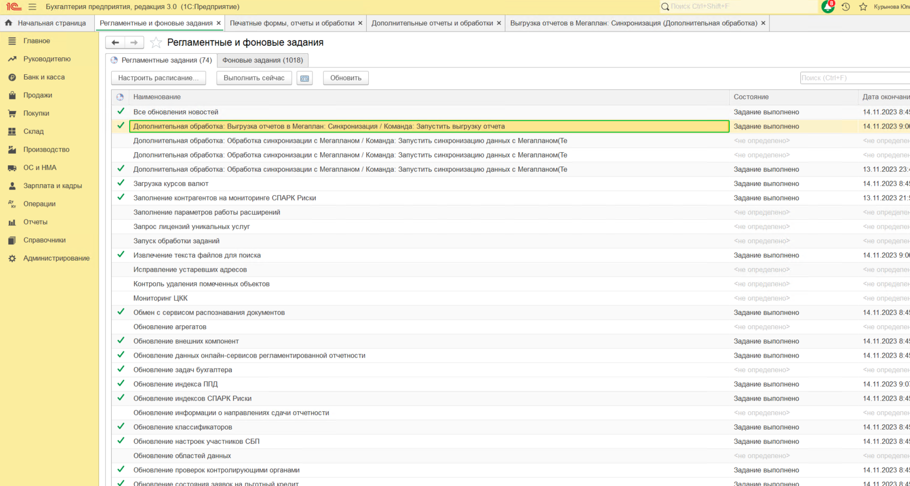
Task: Add current page to favorites star
Action: (x=155, y=43)
